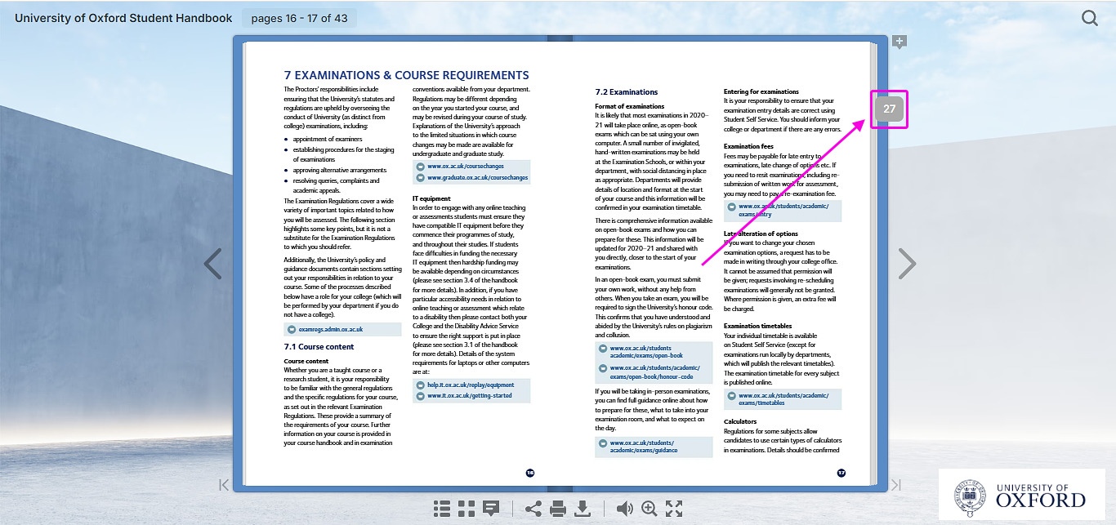Click the 'appointment of examiners' bullet
Screen dimensions: 1116x525
pyautogui.click(x=327, y=140)
